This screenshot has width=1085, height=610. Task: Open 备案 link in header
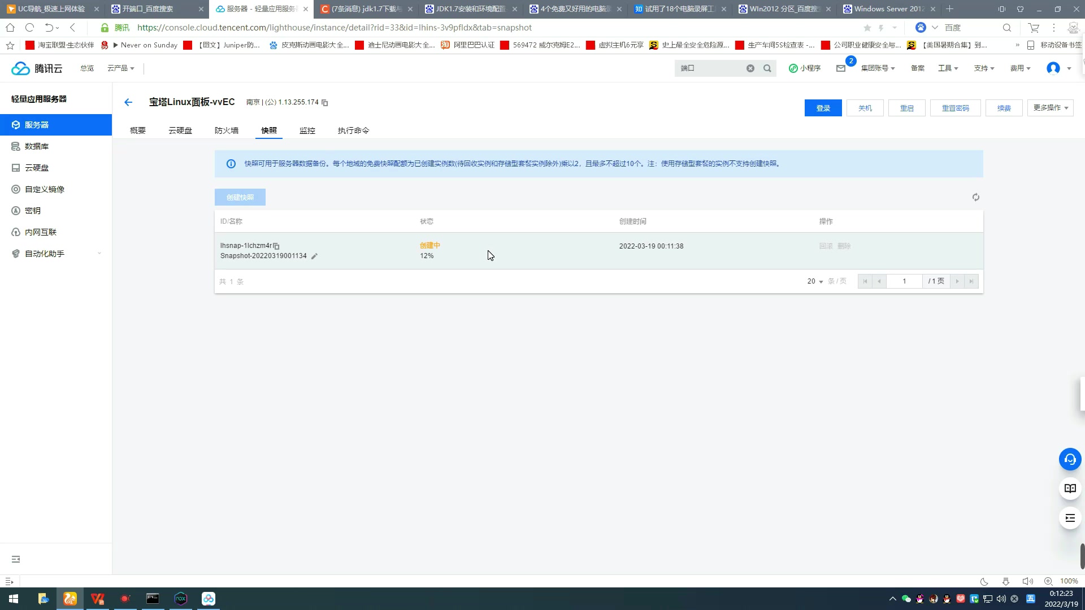(918, 68)
